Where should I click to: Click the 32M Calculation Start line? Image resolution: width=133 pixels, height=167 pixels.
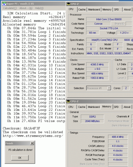click(36, 13)
